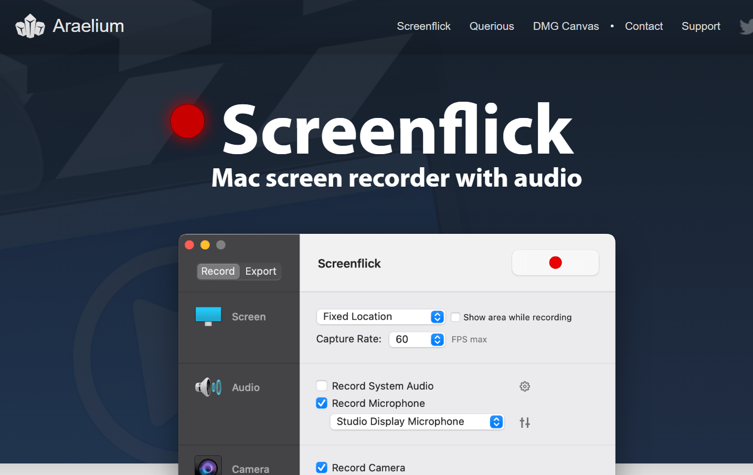753x475 pixels.
Task: Click the Camera lens icon in sidebar
Action: point(208,466)
